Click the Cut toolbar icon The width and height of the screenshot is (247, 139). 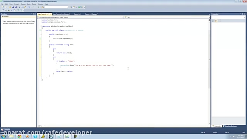(x=19, y=7)
